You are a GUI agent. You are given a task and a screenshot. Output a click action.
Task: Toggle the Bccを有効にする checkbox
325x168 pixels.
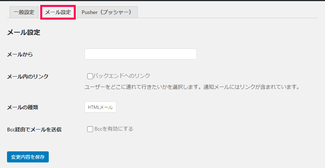point(90,129)
